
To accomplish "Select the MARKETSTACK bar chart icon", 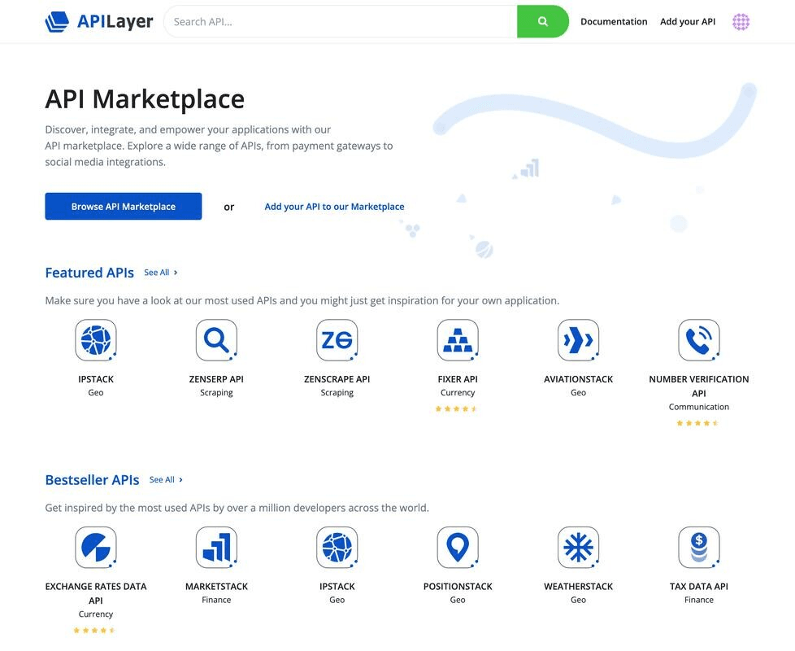I will 216,549.
